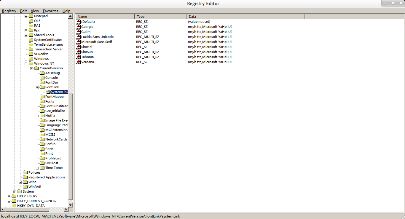
Task: Collapse the Windows NT key
Action: pyautogui.click(x=26, y=64)
